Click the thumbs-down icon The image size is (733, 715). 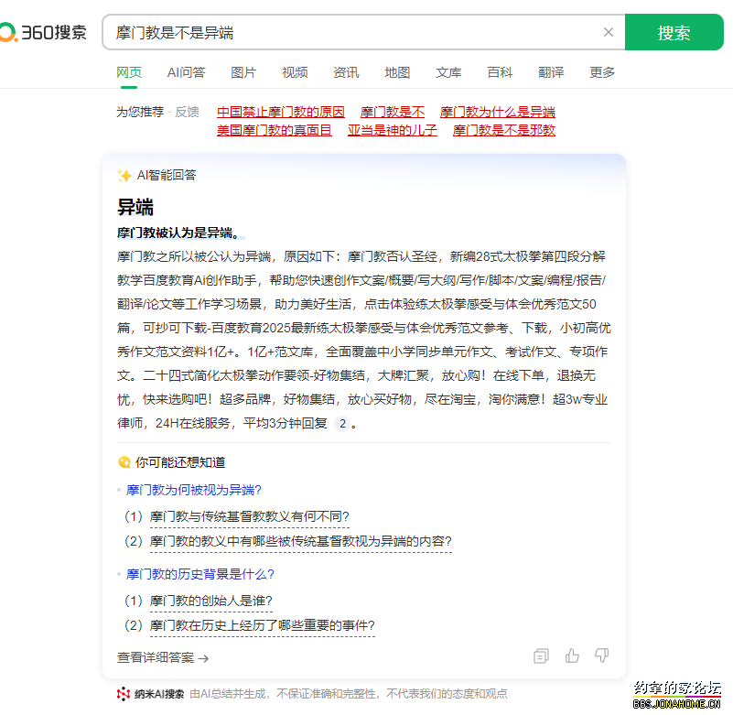[x=601, y=655]
